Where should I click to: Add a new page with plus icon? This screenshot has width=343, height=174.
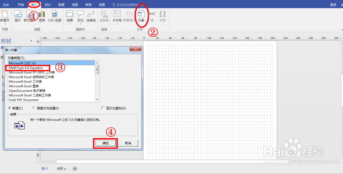coord(75,169)
